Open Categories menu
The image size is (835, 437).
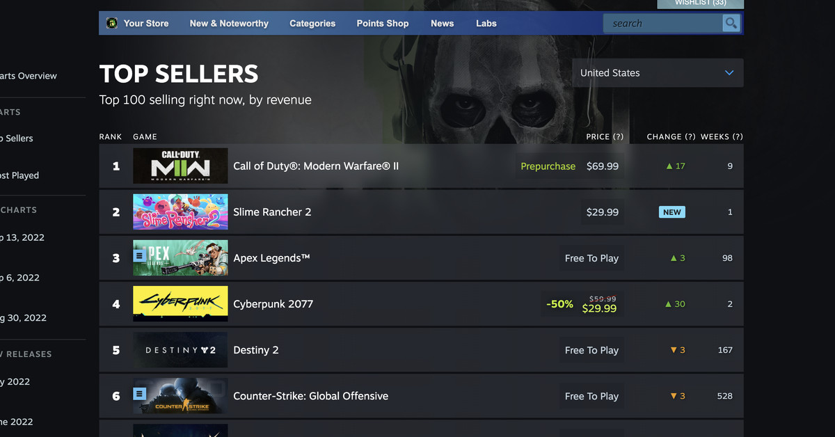312,23
